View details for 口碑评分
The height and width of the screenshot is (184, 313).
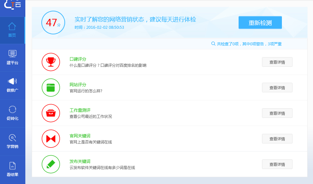(277, 62)
